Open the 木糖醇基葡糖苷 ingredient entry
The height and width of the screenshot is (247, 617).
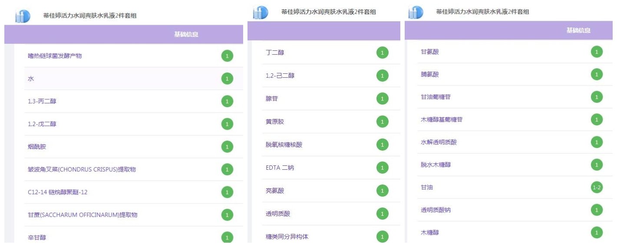click(x=442, y=119)
